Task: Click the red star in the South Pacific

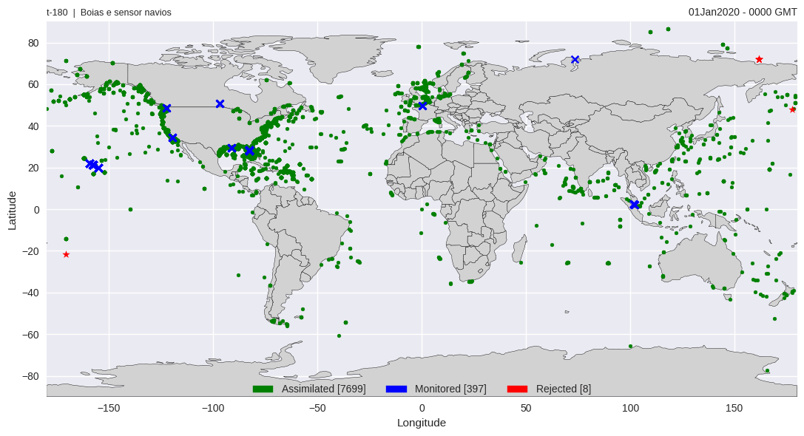Action: pos(66,255)
